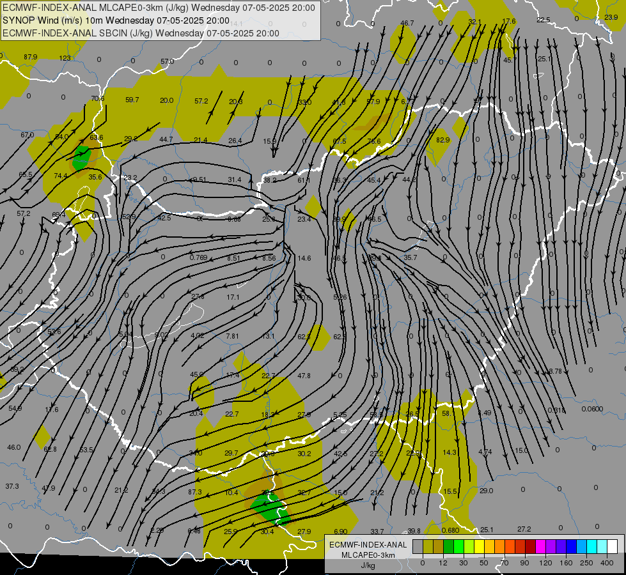Screen dimensions: 626x575
Task: Click the map value 29.7
Action: pos(231,453)
